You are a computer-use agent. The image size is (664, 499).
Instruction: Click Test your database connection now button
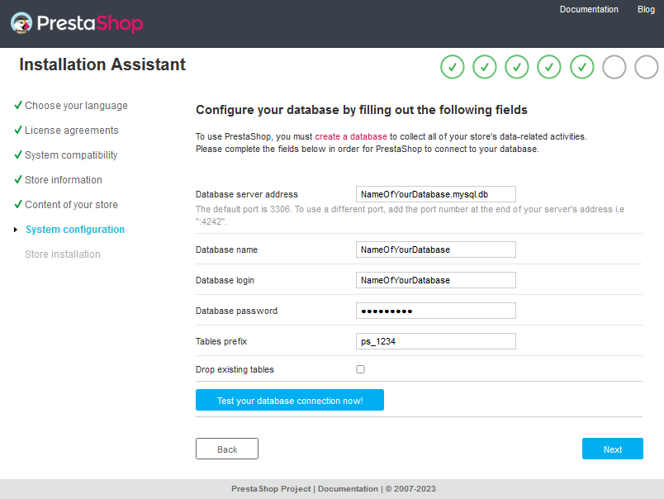(289, 400)
